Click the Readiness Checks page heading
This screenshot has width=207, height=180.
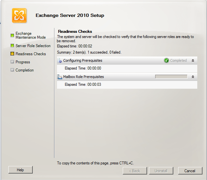75,32
